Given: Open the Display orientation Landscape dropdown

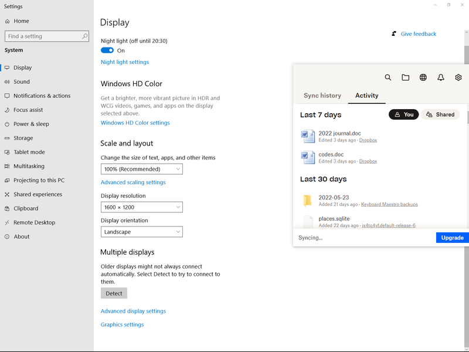Looking at the screenshot, I should 142,232.
